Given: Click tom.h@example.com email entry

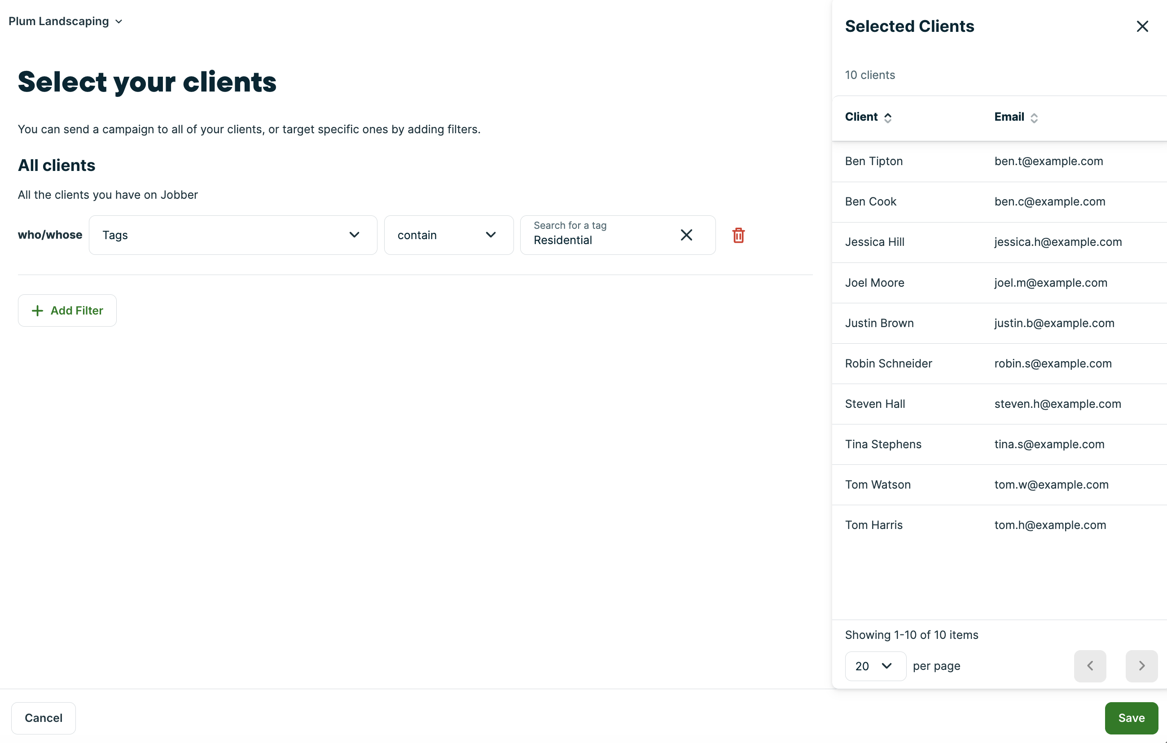Looking at the screenshot, I should pyautogui.click(x=1050, y=525).
